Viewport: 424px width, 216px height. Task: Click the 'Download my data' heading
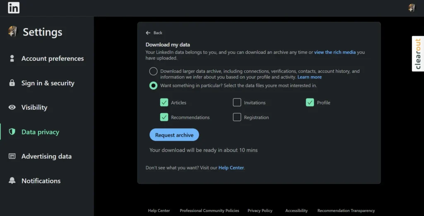[168, 45]
